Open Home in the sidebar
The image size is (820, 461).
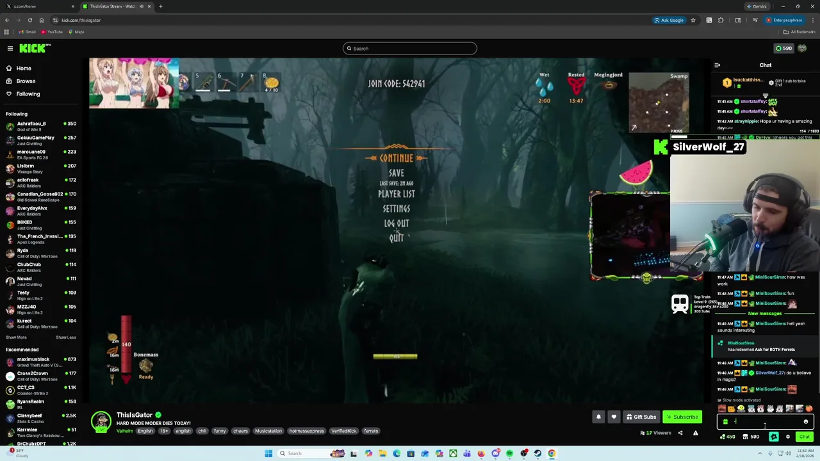click(24, 68)
